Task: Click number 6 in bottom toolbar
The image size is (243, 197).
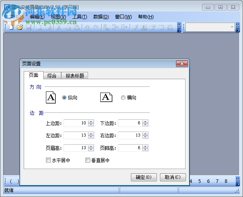Action: [x=208, y=181]
